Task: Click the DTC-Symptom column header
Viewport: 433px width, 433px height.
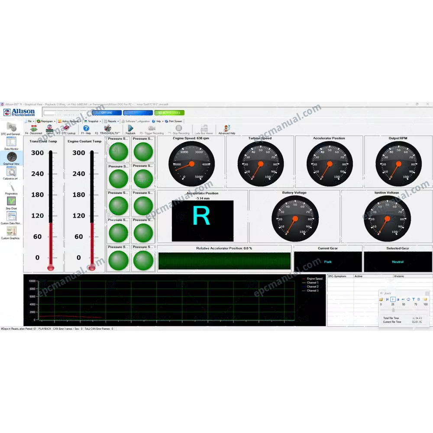Action: coord(340,276)
